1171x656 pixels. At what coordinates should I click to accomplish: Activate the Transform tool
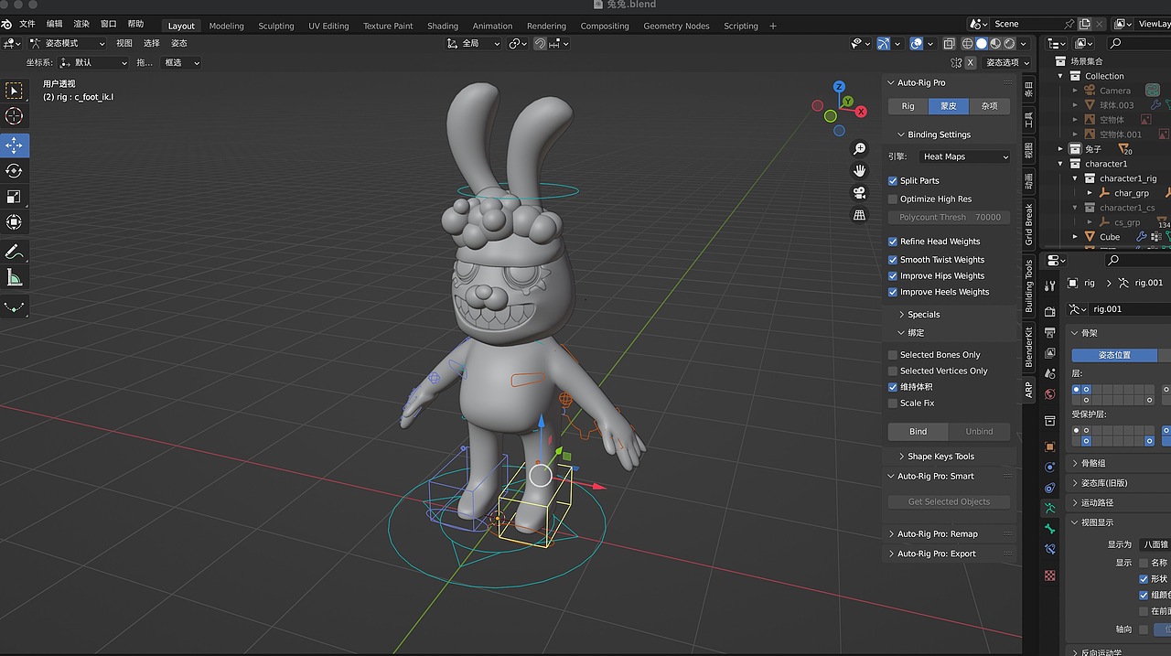pyautogui.click(x=14, y=222)
